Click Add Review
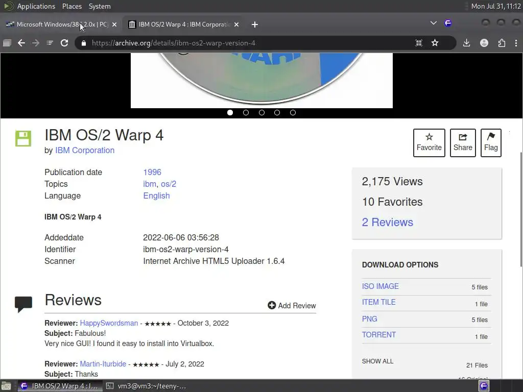Image resolution: width=523 pixels, height=392 pixels. 292,305
